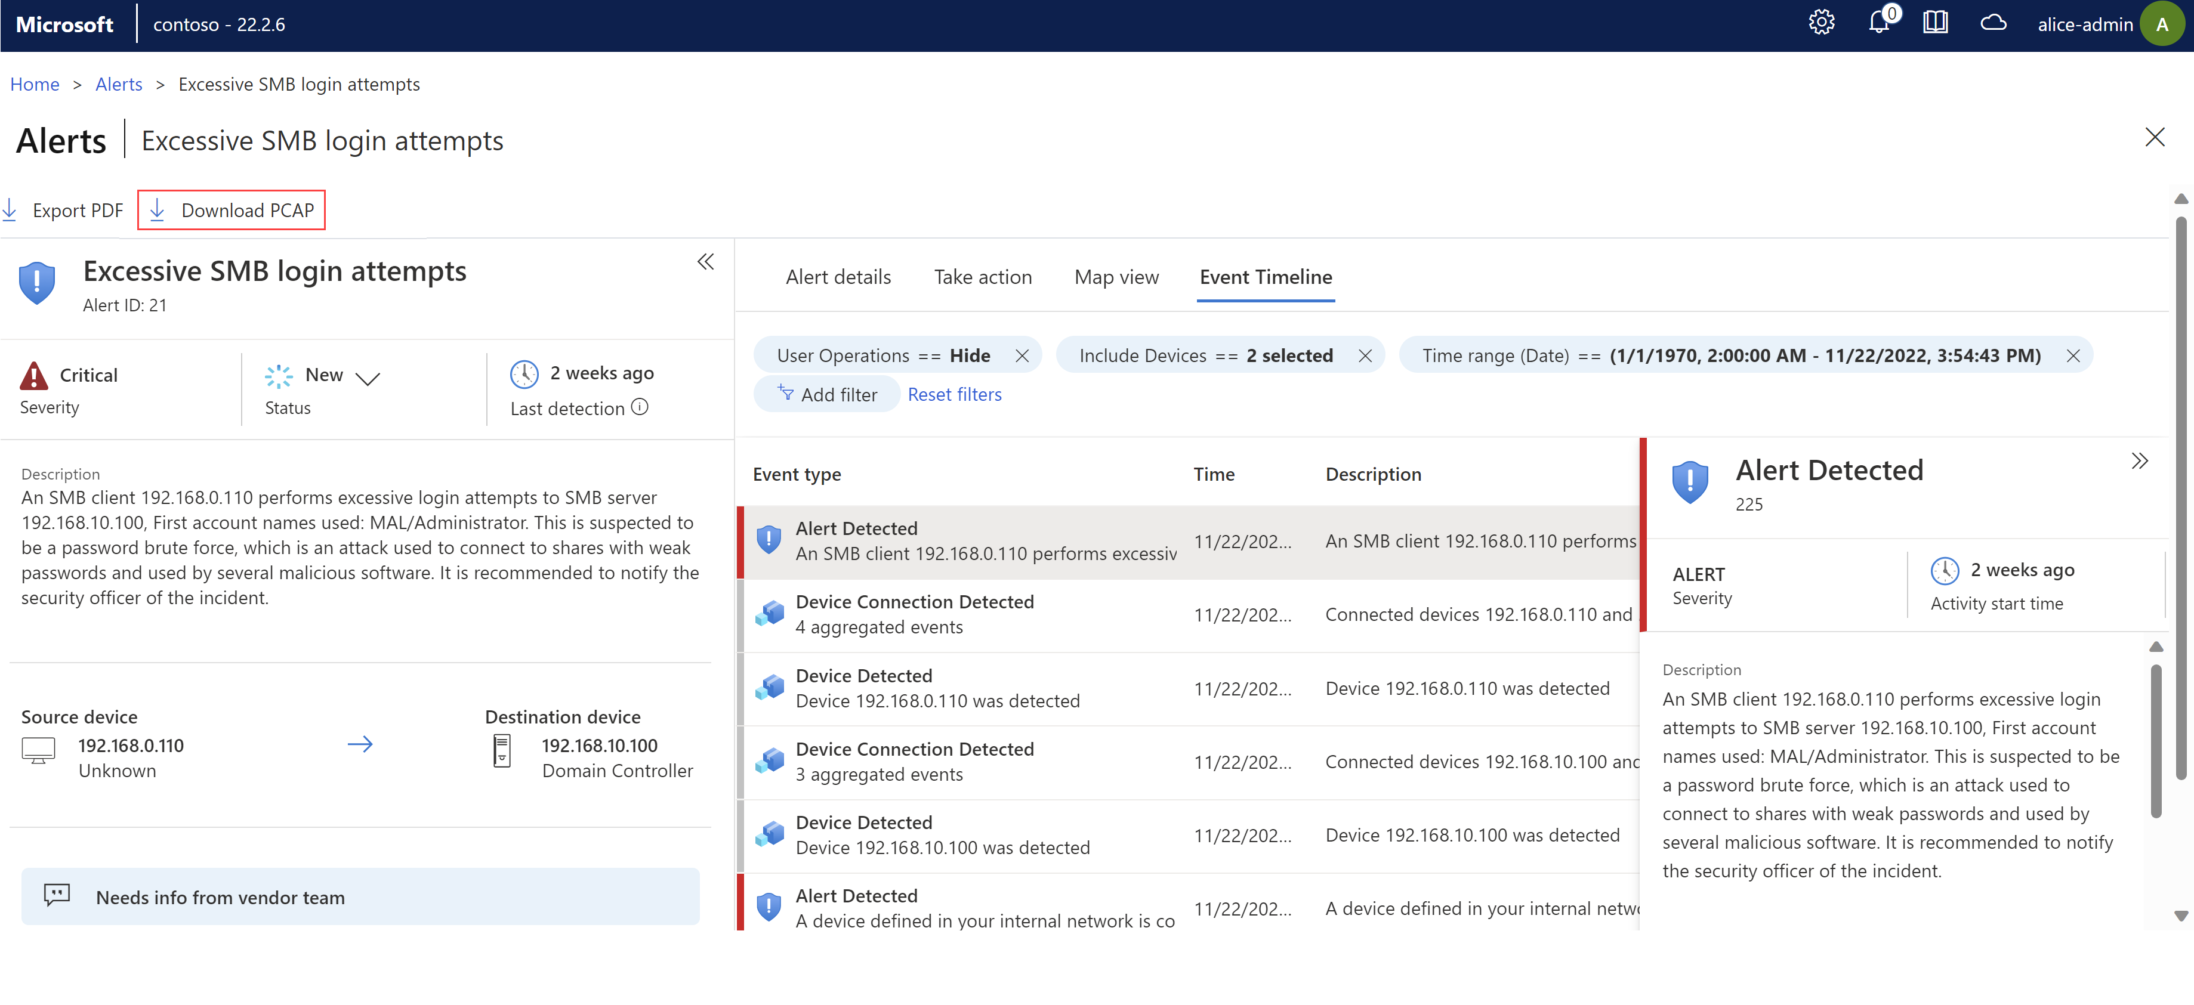Collapse the left alert details panel
Screen dimensions: 2194x1005
click(704, 261)
